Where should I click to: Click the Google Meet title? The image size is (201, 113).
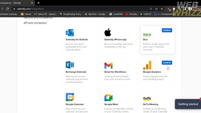[x=111, y=104]
